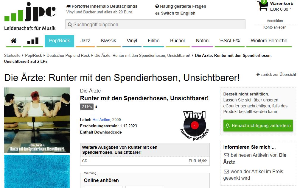This screenshot has height=188, width=300.
Task: Open the Bücher tab
Action: [178, 41]
